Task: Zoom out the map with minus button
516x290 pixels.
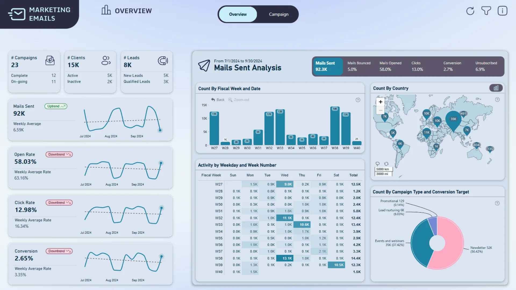Action: click(380, 110)
